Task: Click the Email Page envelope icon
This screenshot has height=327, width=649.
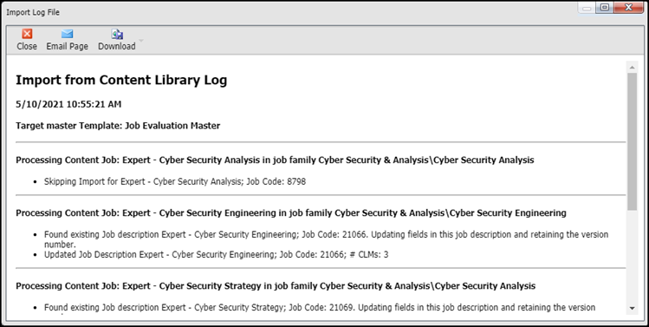Action: (67, 34)
